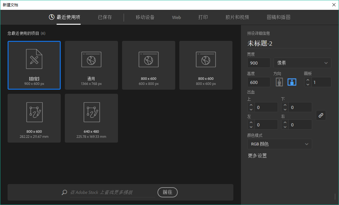Decrease the bottom (下) bleed value
The width and height of the screenshot is (339, 205).
point(285,110)
